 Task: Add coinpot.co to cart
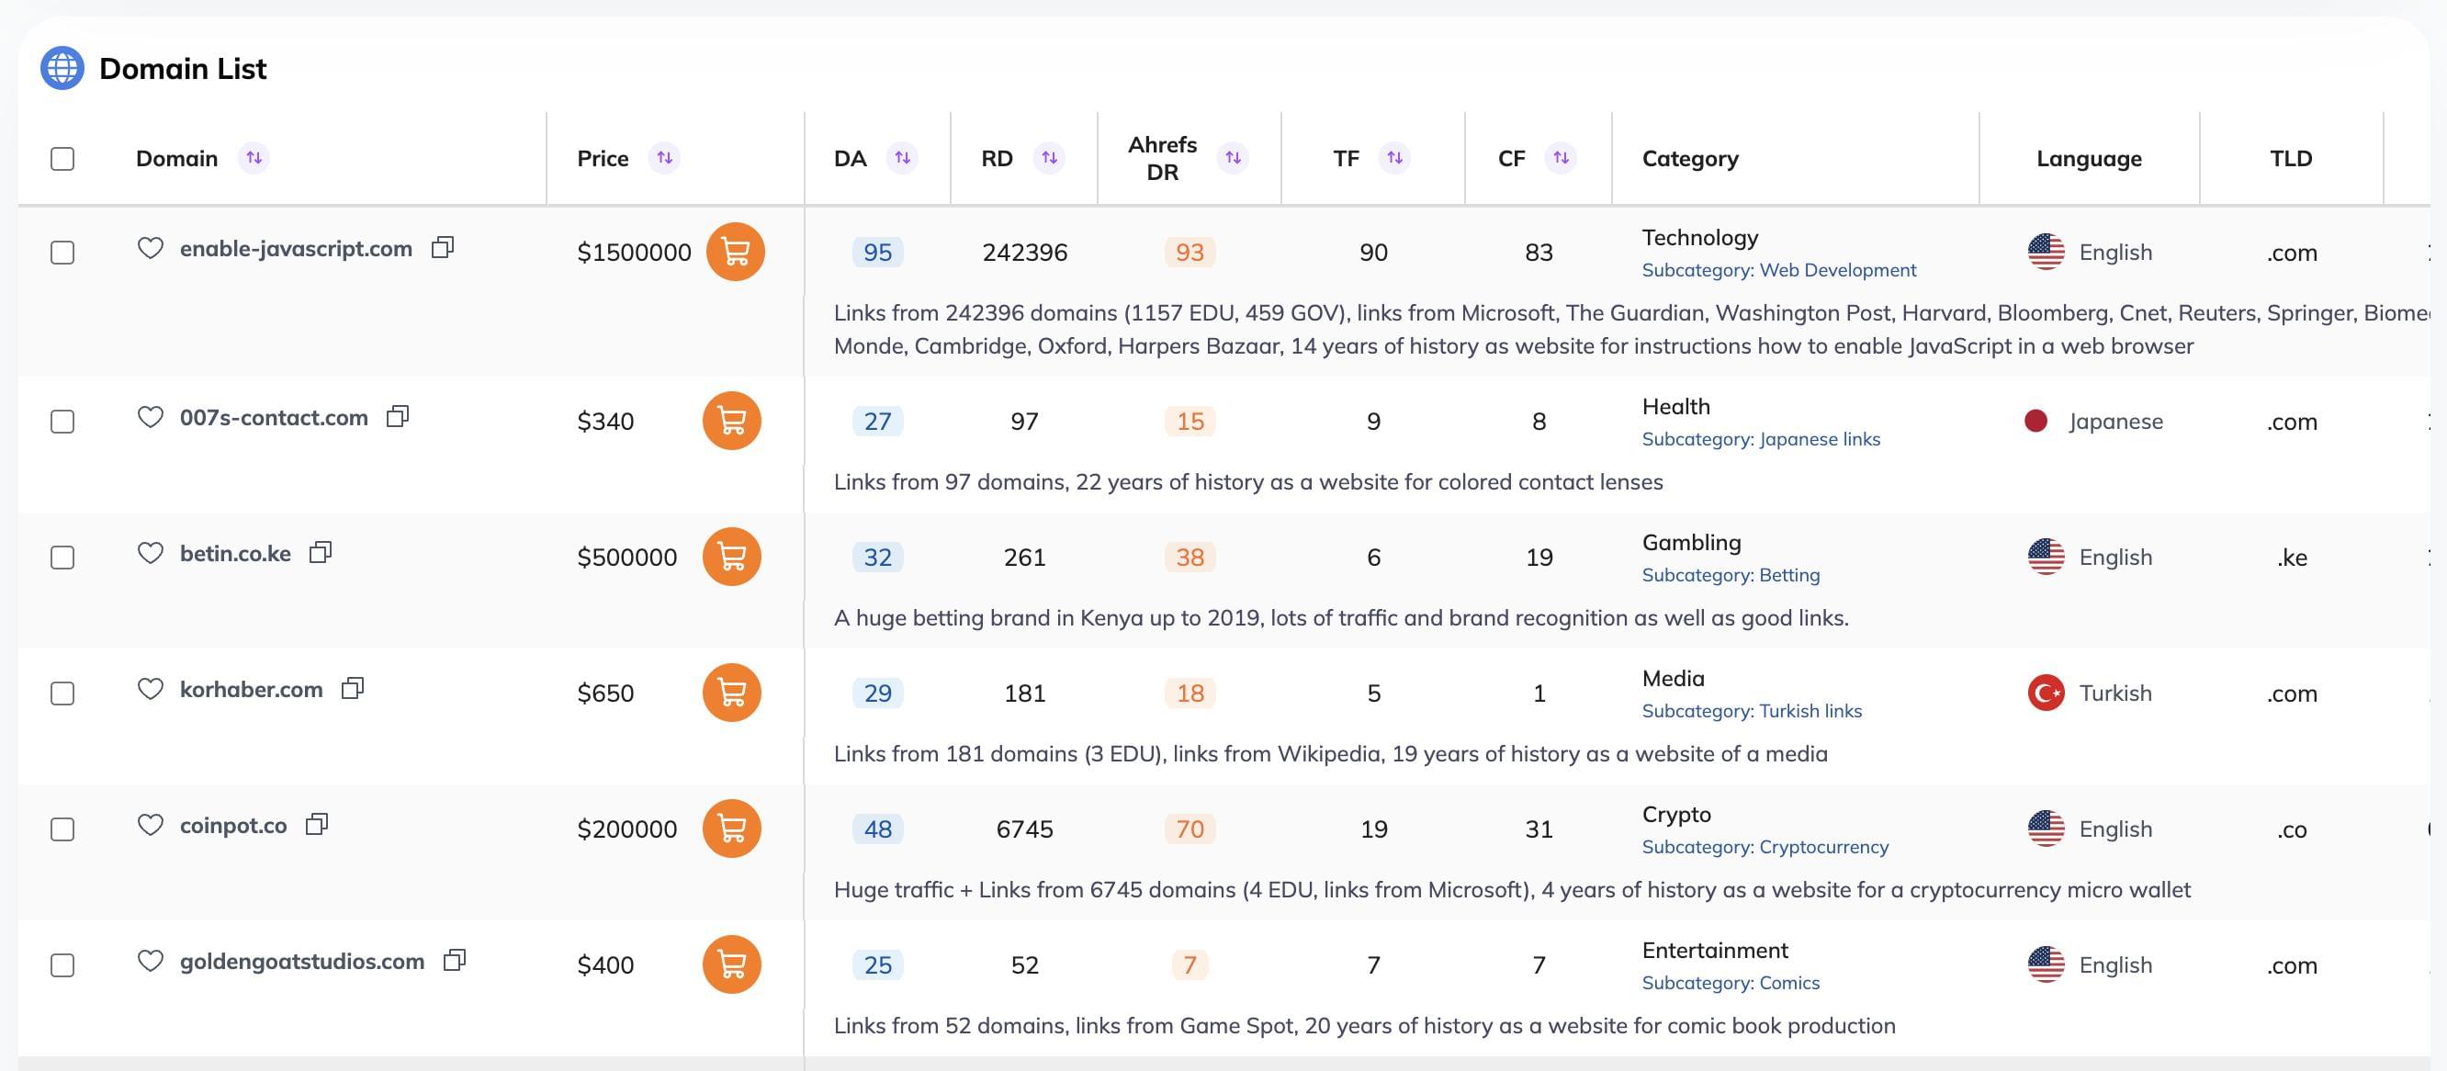coord(731,829)
